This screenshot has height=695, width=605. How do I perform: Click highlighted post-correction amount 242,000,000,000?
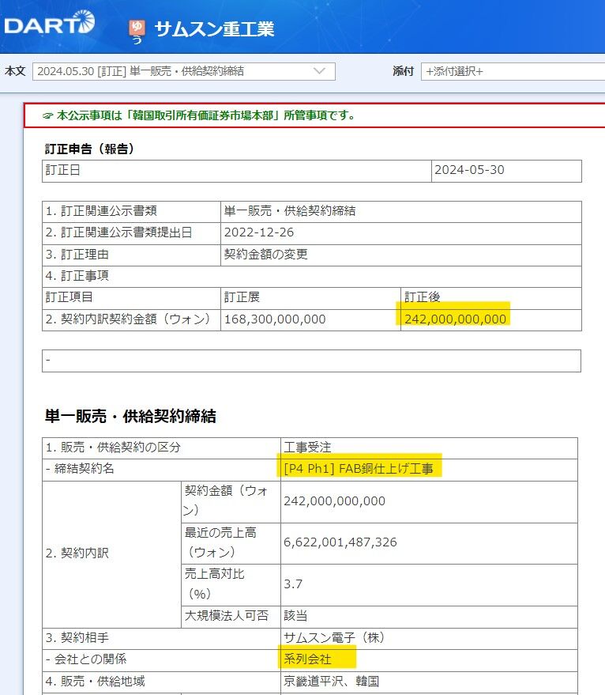coord(455,319)
